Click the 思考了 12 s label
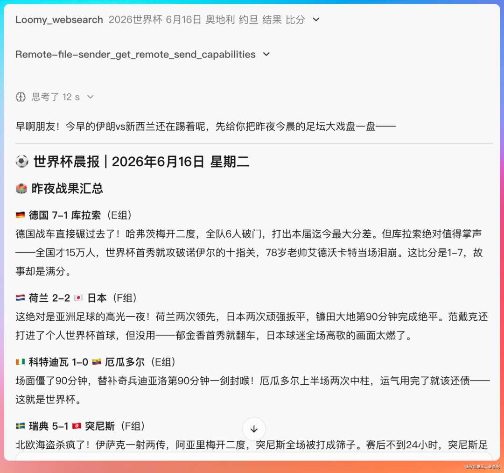504x473 pixels. [56, 97]
